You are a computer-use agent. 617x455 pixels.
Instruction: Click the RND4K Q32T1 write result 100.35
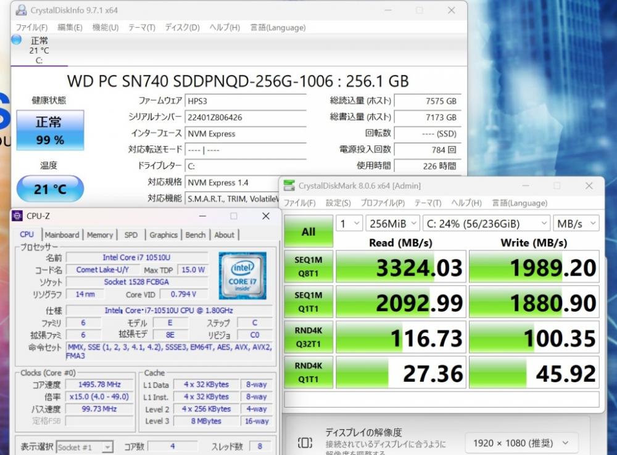pos(534,337)
